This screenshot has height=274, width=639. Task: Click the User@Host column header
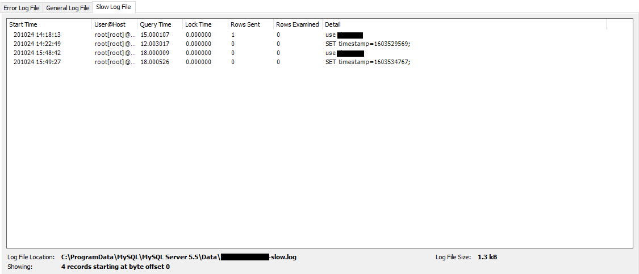click(115, 24)
